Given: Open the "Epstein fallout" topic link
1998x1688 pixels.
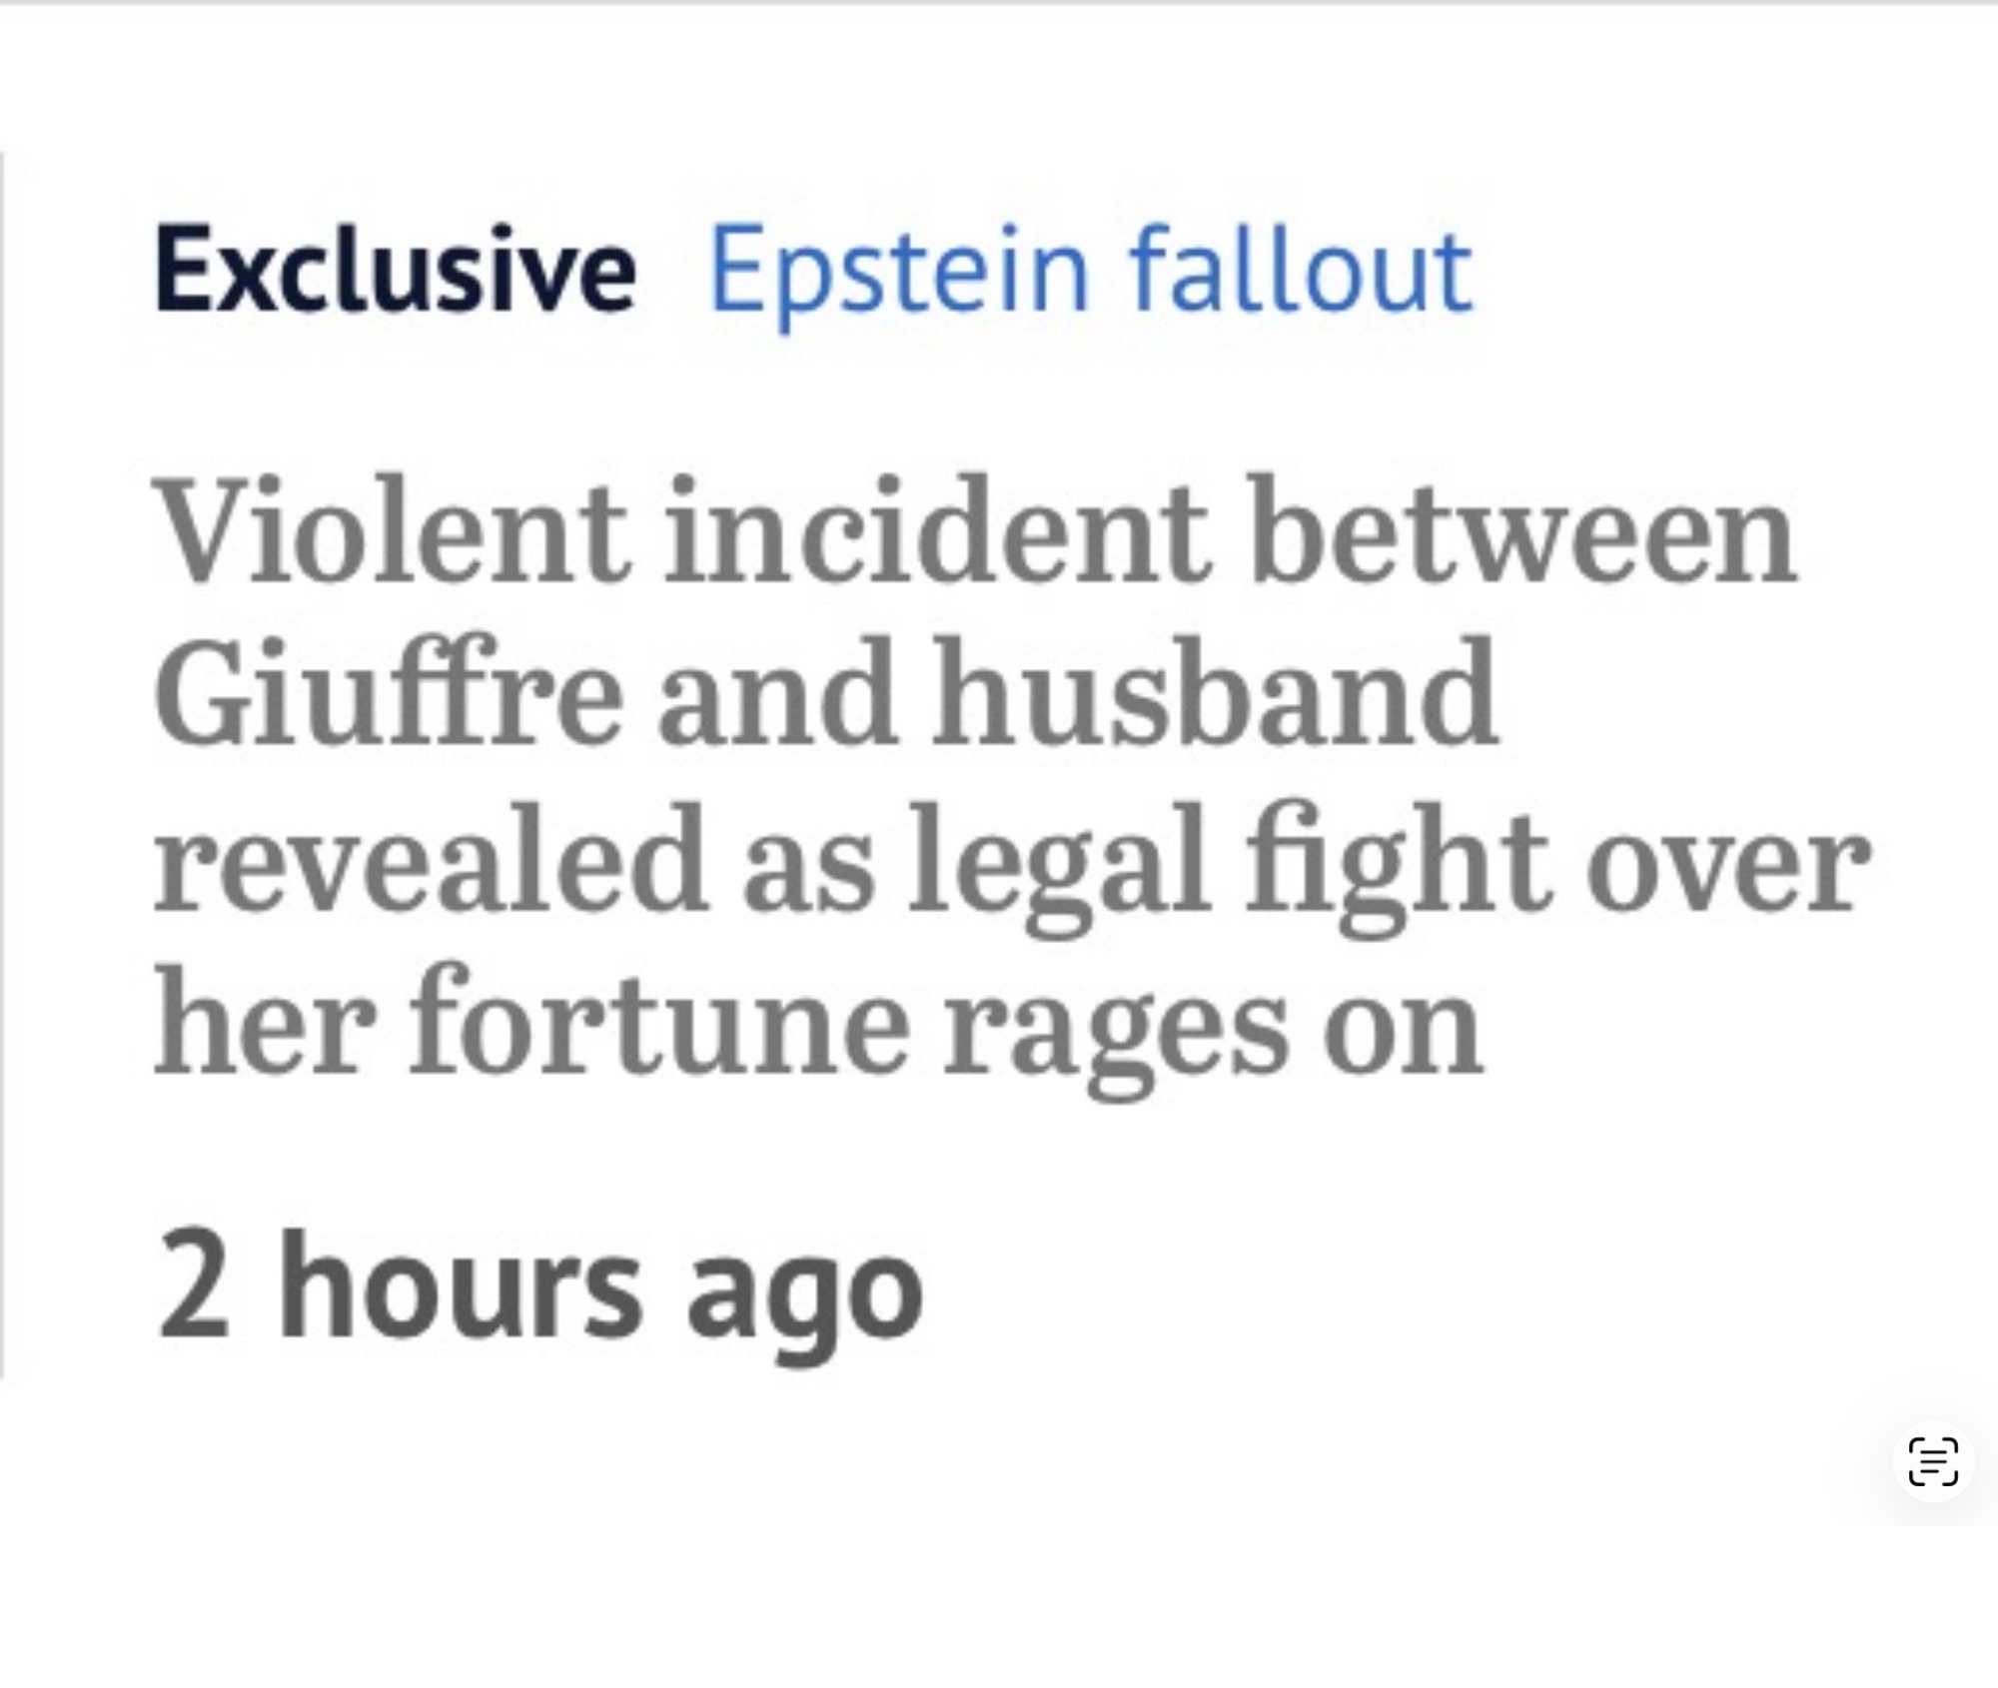Looking at the screenshot, I should tap(1090, 271).
